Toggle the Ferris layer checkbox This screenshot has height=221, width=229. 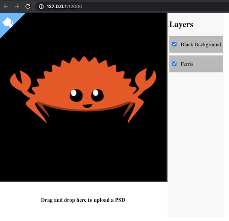point(174,64)
